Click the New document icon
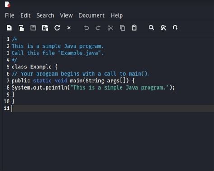Viewport: 214px width, 171px height. click(9, 28)
